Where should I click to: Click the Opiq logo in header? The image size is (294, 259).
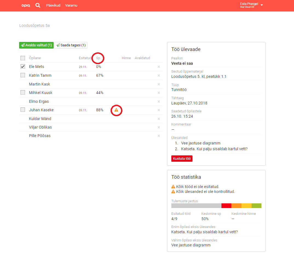pyautogui.click(x=26, y=5)
